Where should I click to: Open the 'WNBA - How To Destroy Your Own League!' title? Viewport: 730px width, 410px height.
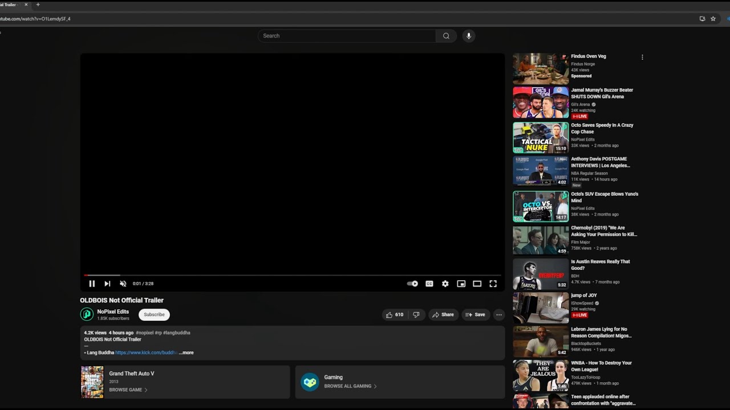click(601, 366)
